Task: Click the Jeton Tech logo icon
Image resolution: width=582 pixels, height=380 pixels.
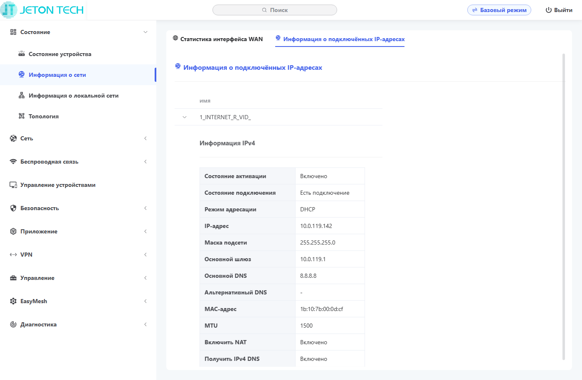Action: (x=9, y=10)
